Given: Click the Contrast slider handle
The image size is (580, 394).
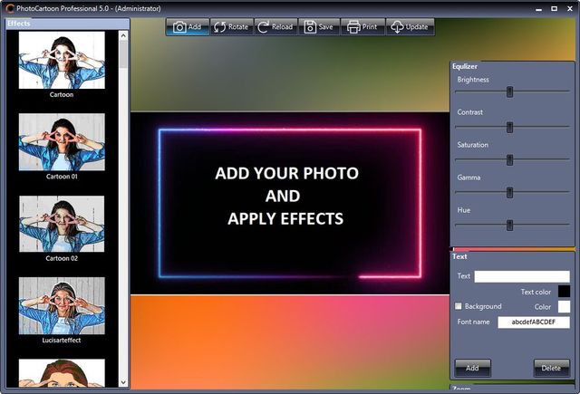Looking at the screenshot, I should point(510,127).
